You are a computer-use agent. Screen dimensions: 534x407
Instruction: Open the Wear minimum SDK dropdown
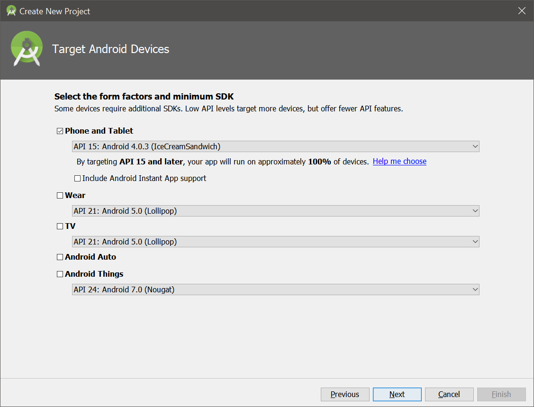click(x=275, y=211)
